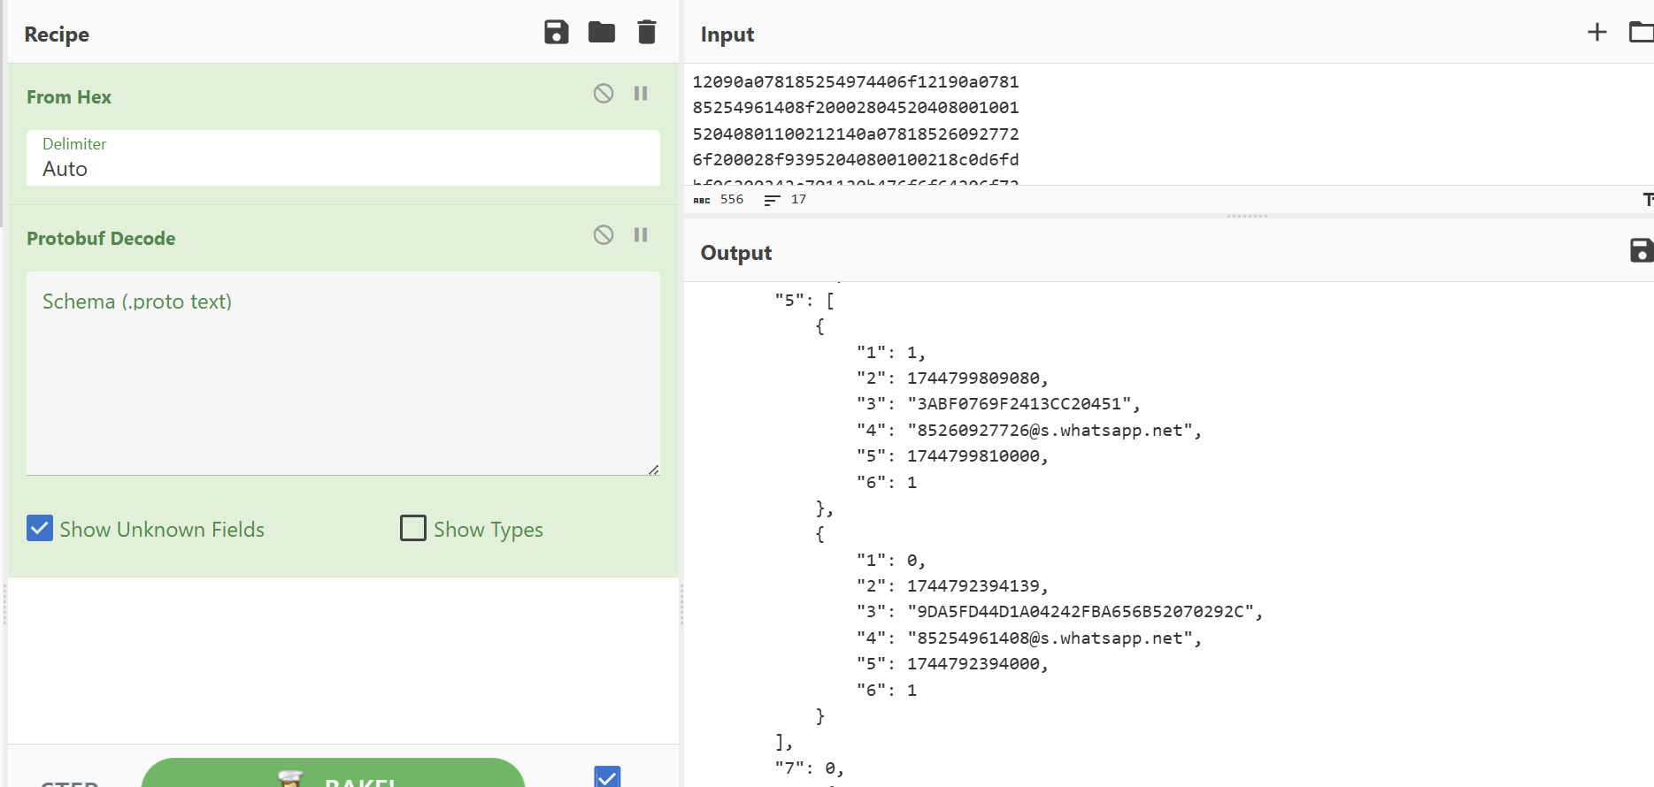Open folder as input icon
1654x787 pixels.
[x=1640, y=33]
